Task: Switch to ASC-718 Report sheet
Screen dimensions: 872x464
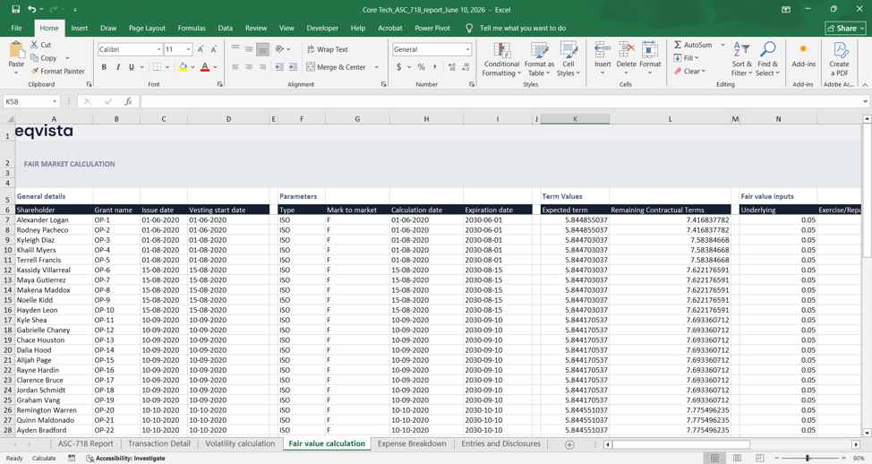Action: [x=85, y=443]
